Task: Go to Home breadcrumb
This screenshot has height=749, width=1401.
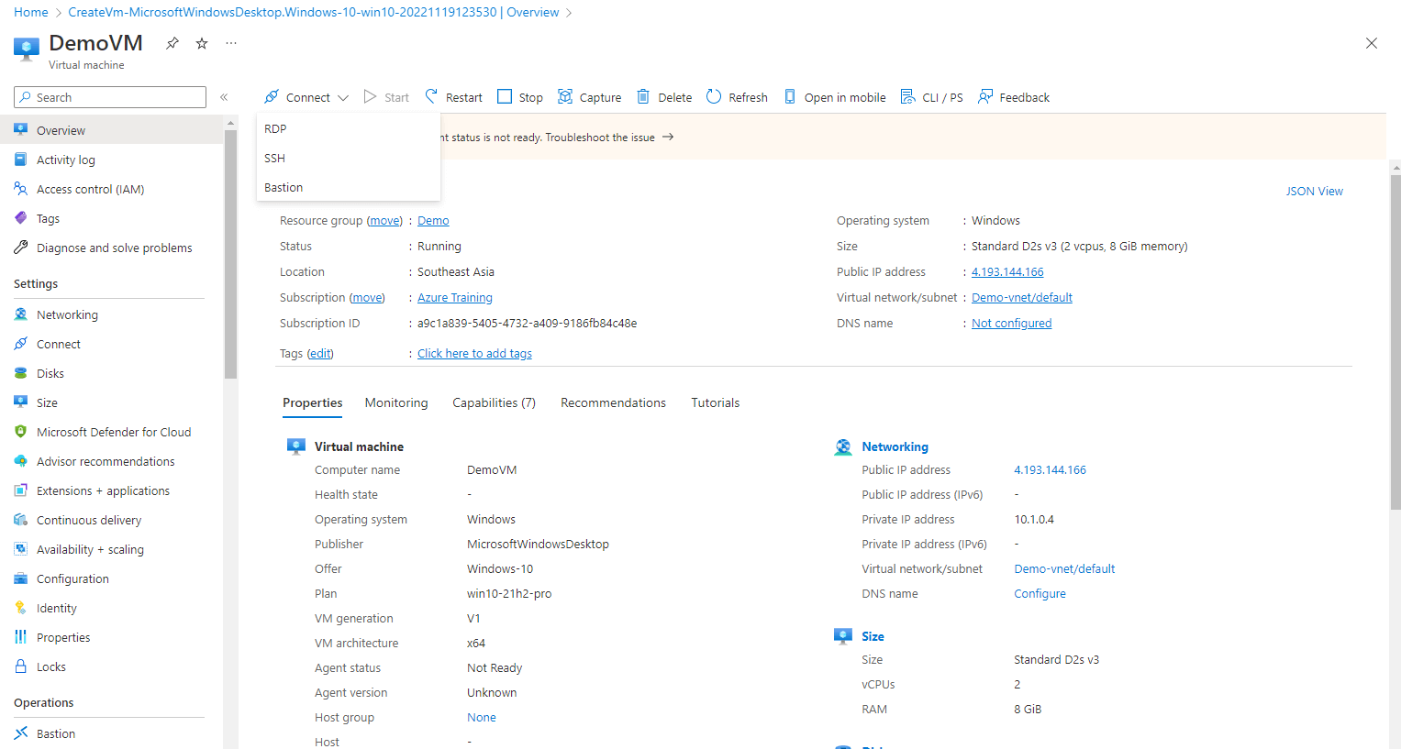Action: 31,12
